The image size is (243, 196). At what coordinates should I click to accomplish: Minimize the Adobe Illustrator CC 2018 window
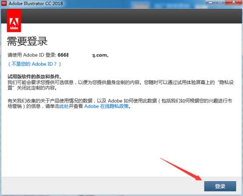[x=211, y=2]
